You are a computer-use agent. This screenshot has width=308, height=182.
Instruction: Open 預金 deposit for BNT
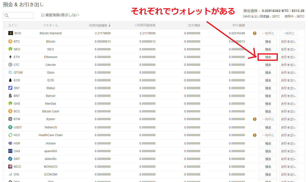coord(268,96)
